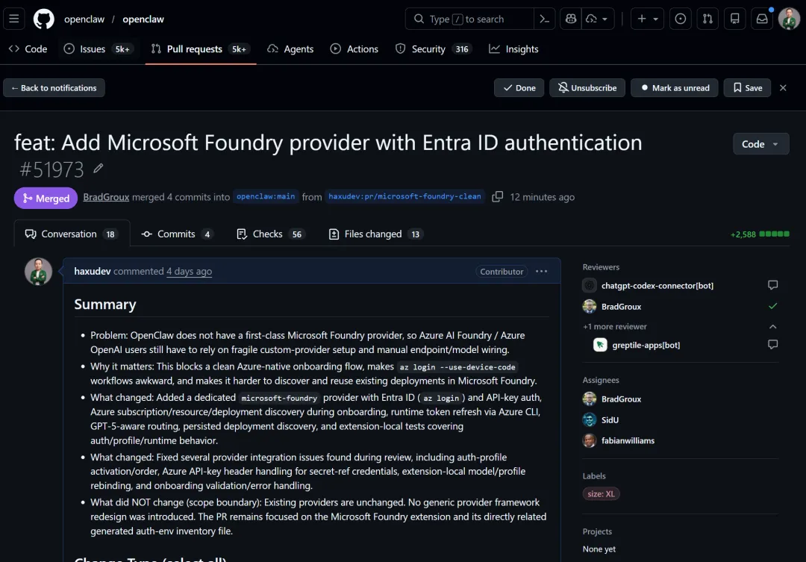Open Copilot chat icon
The image size is (806, 562).
click(571, 19)
